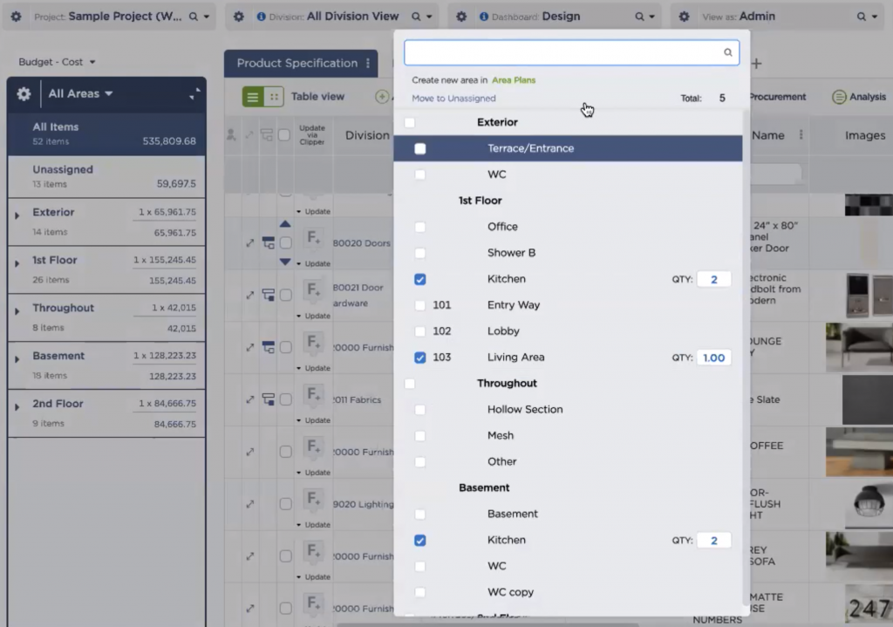Click the magnifier icon in the area search field
This screenshot has width=893, height=627.
click(727, 52)
